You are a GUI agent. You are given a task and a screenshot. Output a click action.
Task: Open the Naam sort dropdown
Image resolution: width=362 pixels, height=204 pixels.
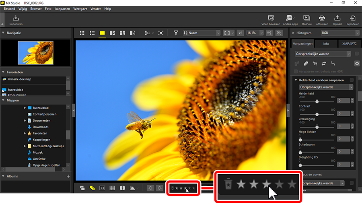202,33
